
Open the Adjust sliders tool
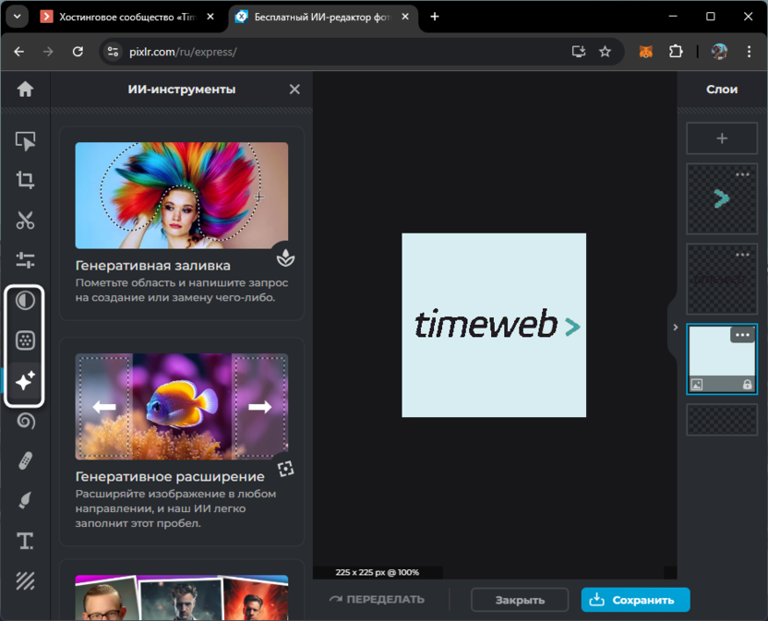click(25, 260)
